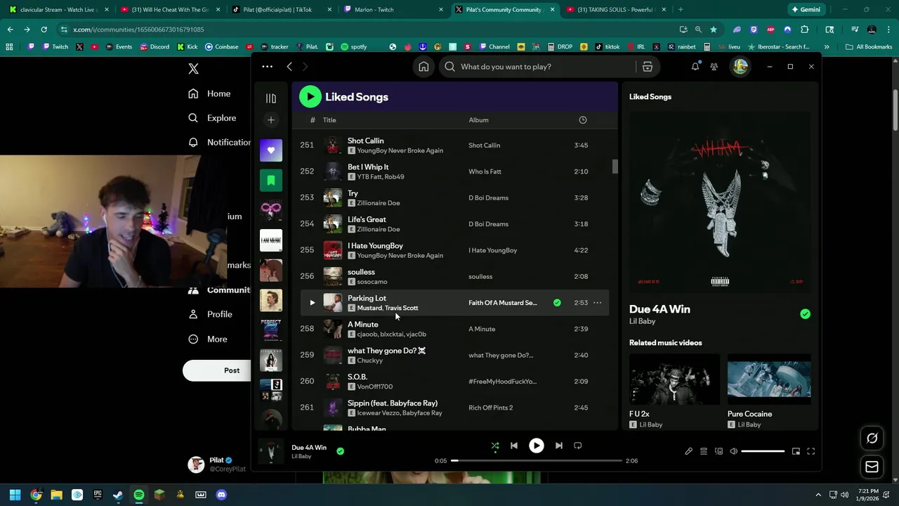Open the 'Faith Of A Mustard Se...' album link
This screenshot has width=899, height=506.
point(503,302)
